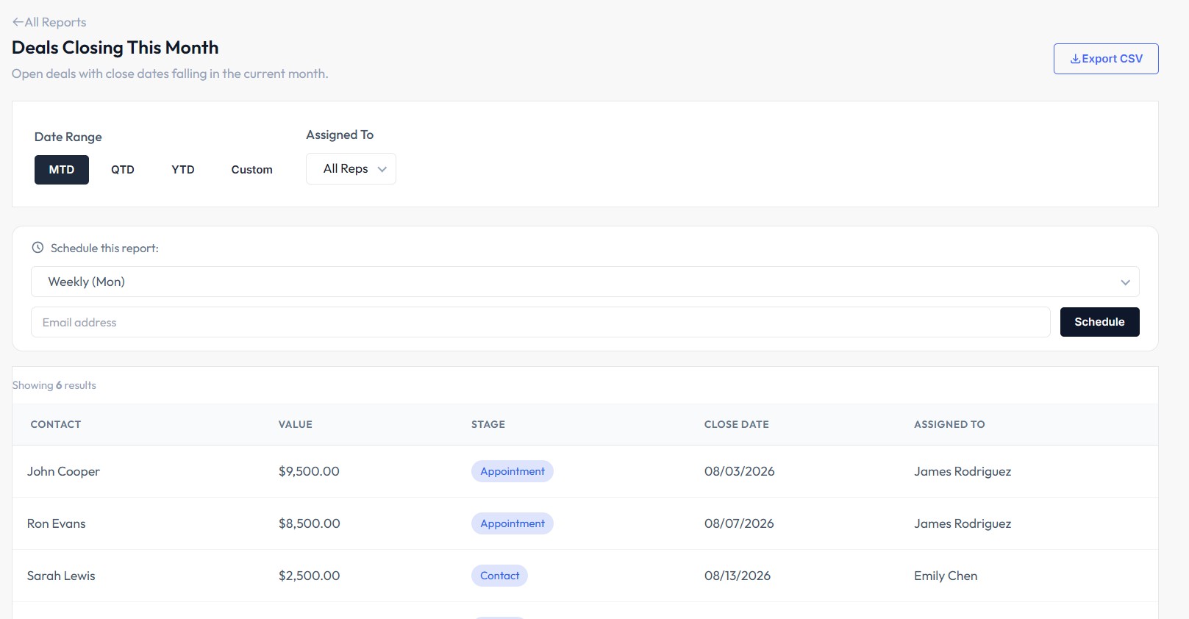Choose the Custom date range
The width and height of the screenshot is (1189, 619).
[252, 170]
